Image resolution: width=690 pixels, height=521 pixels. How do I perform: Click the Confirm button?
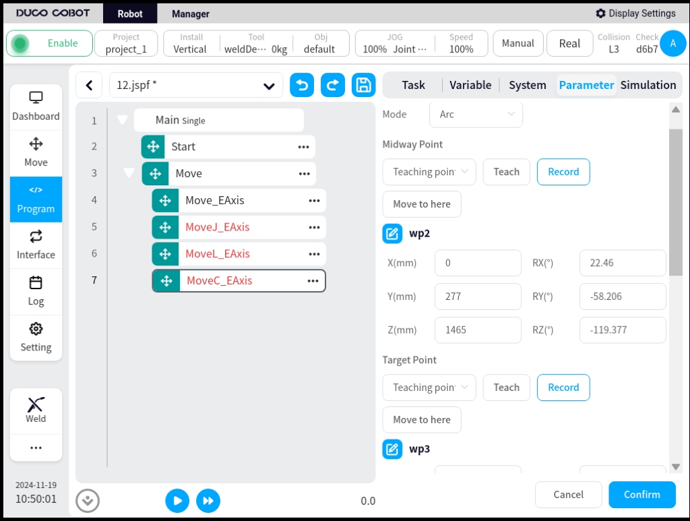point(642,495)
